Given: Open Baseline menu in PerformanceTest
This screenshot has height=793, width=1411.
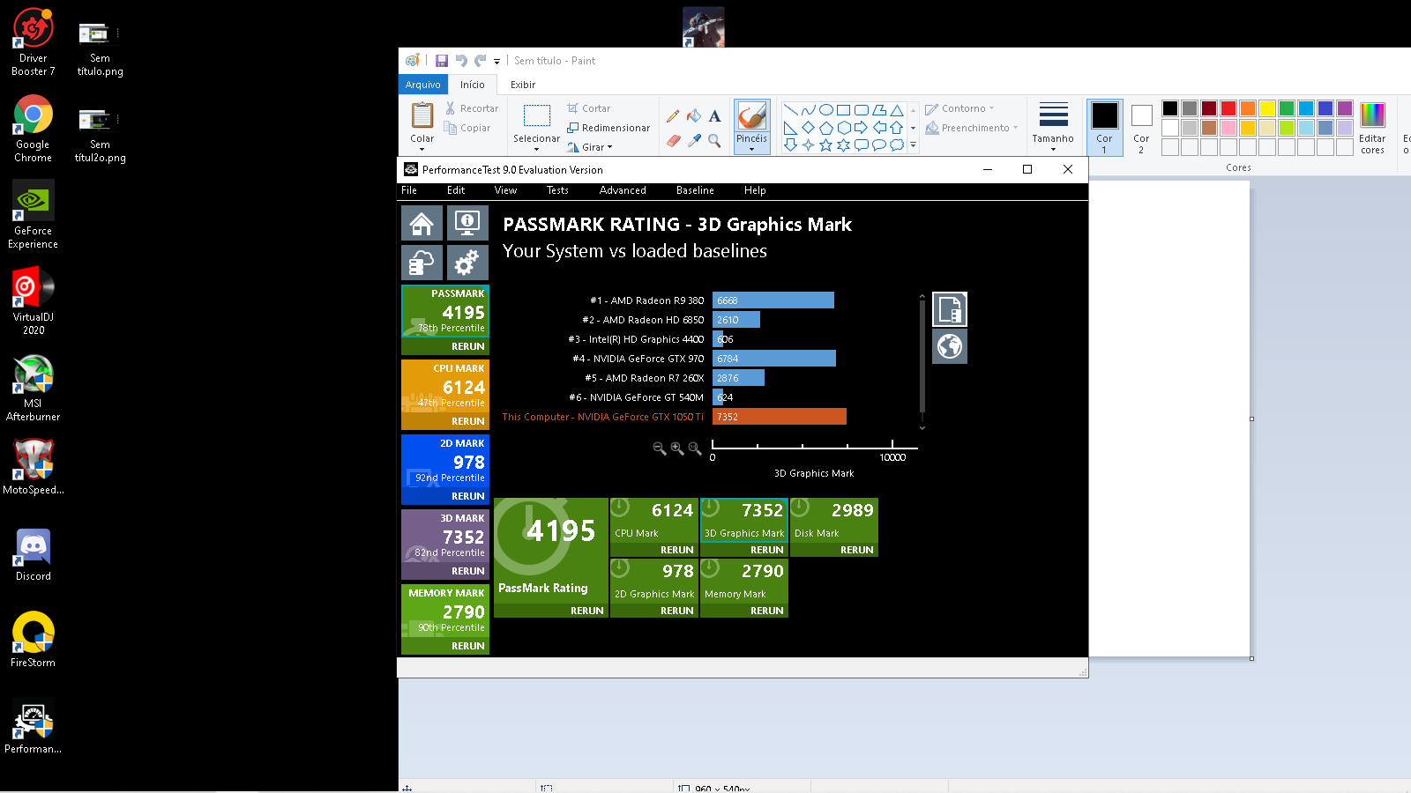Looking at the screenshot, I should [695, 190].
